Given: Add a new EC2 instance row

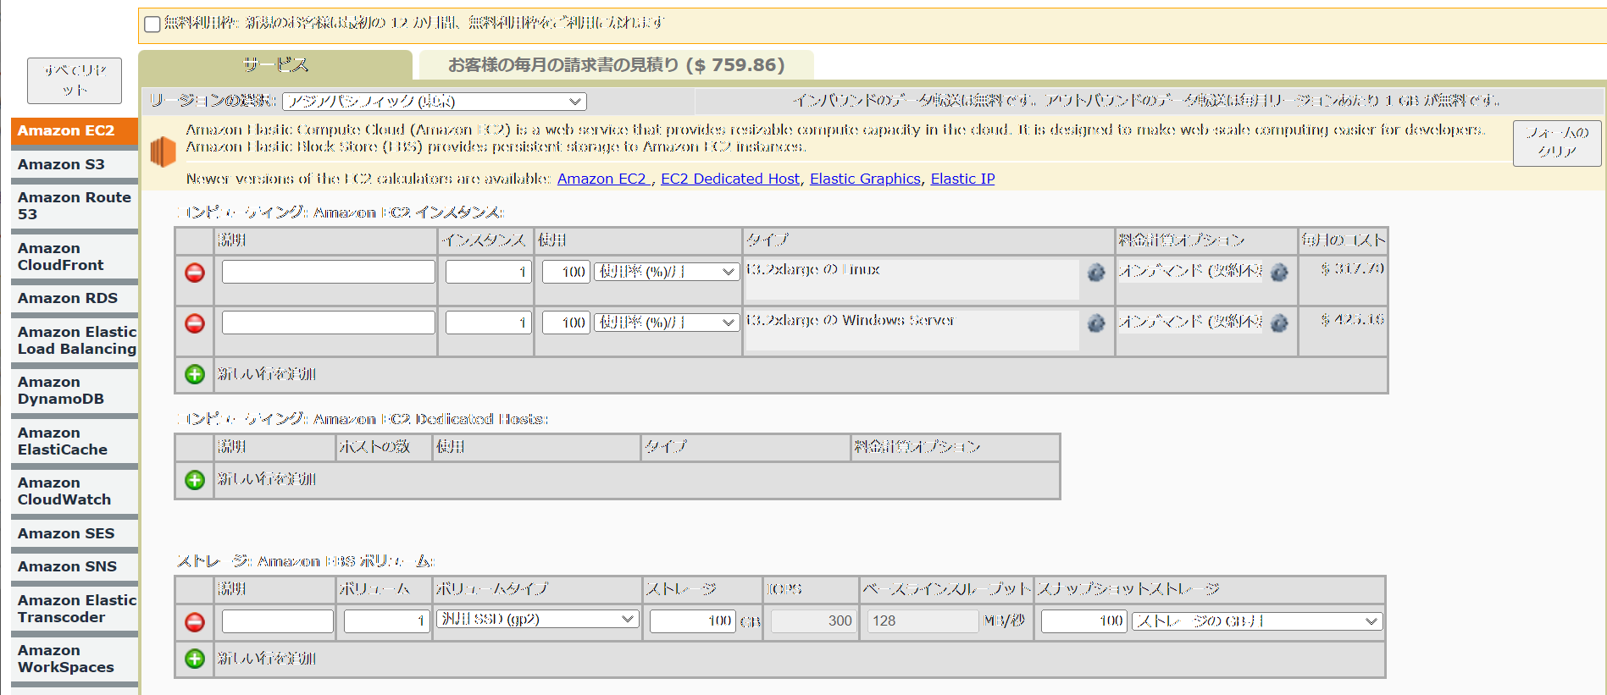Looking at the screenshot, I should pyautogui.click(x=195, y=374).
